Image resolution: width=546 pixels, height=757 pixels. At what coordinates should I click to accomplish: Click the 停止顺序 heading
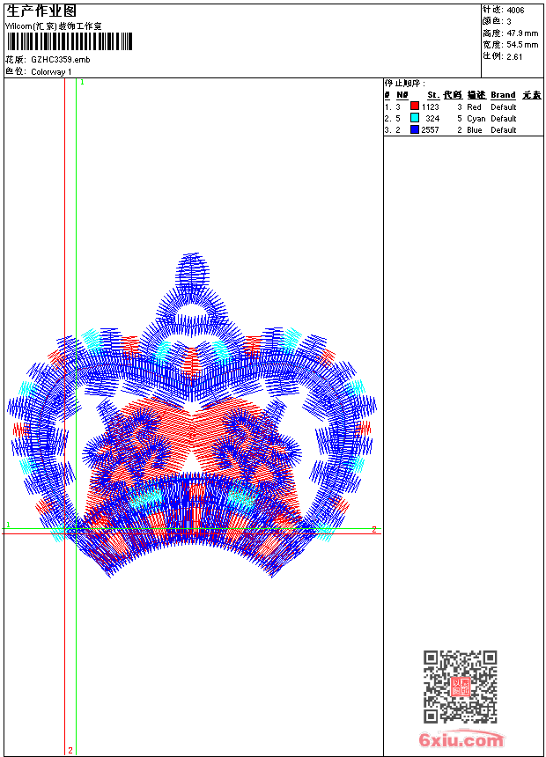[405, 83]
